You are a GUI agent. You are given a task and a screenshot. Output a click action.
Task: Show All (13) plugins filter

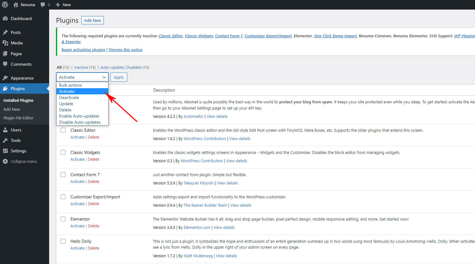[63, 67]
